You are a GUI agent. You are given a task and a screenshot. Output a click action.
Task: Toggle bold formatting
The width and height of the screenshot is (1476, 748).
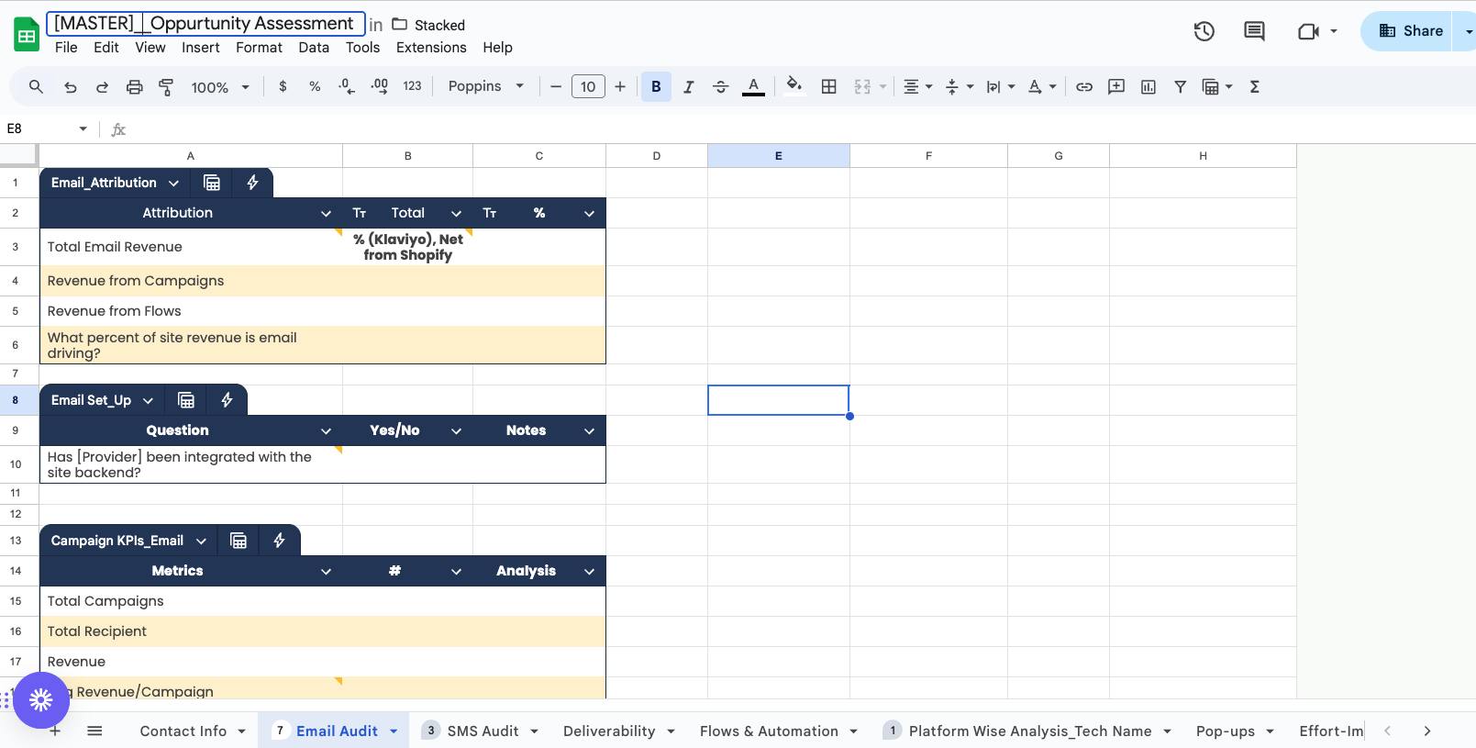coord(656,86)
